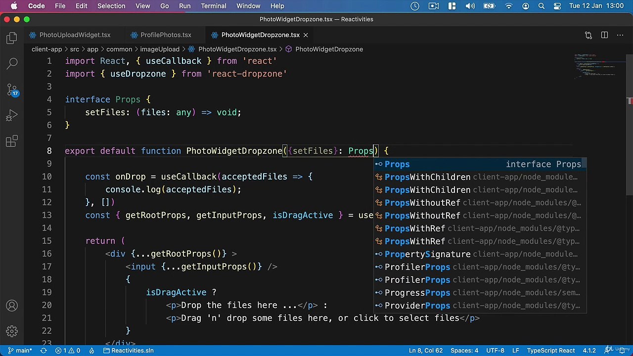Close the PhotoWidgetDropzone.tsx tab
Image resolution: width=633 pixels, height=356 pixels.
306,35
